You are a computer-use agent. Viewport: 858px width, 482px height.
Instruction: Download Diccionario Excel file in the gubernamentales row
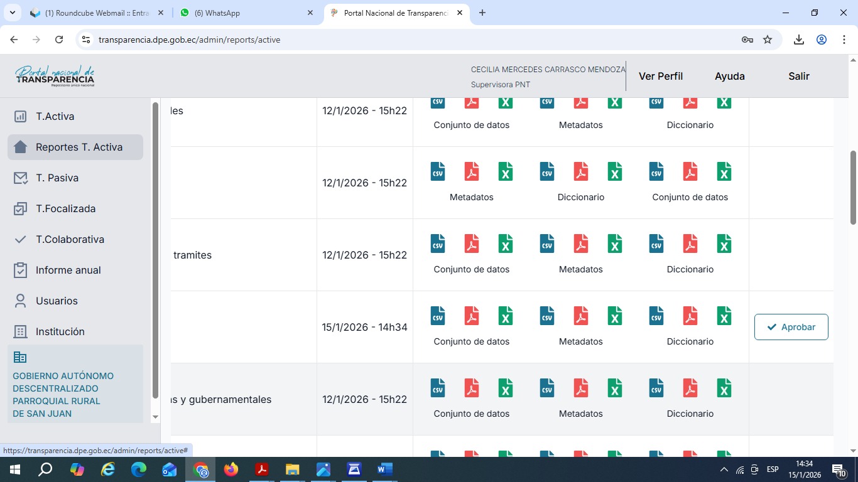(x=724, y=388)
